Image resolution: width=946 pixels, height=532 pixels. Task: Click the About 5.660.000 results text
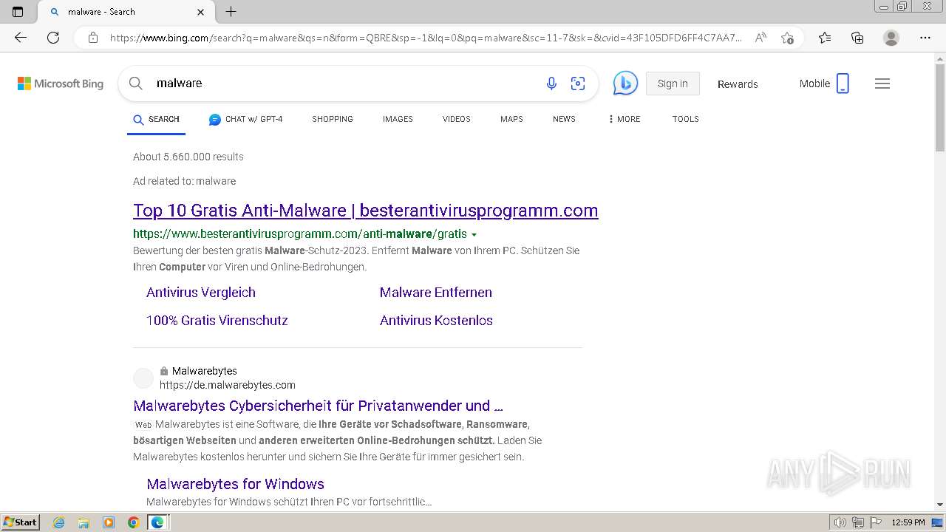pos(188,157)
